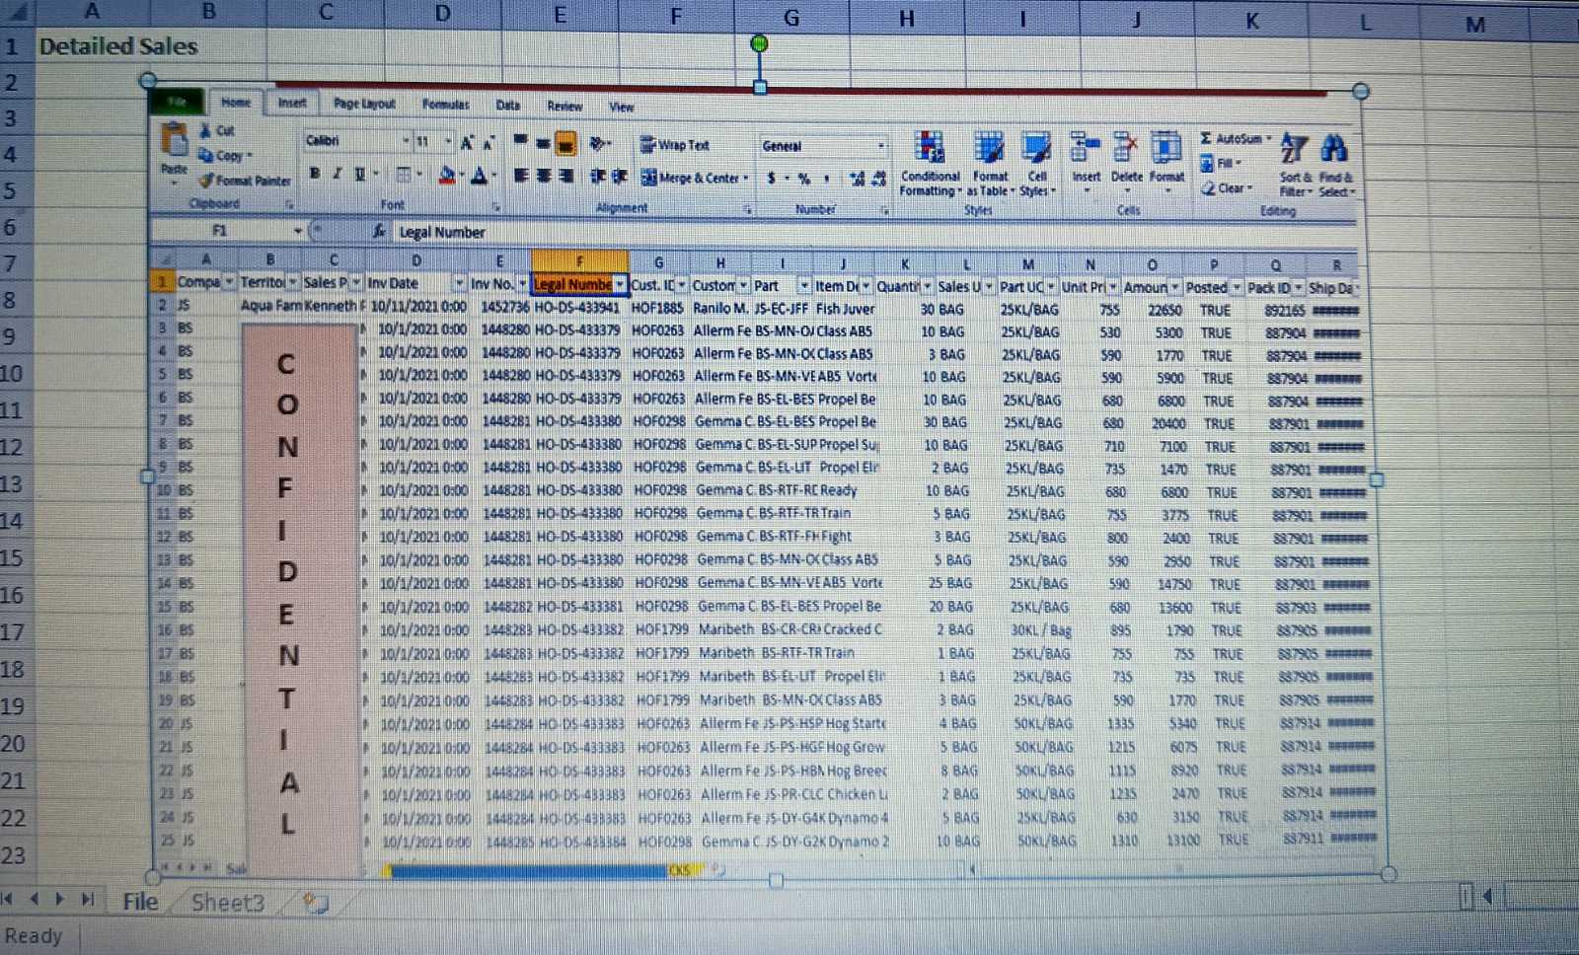The height and width of the screenshot is (955, 1579).
Task: Toggle Bold formatting in embedded ribbon
Action: tap(315, 174)
